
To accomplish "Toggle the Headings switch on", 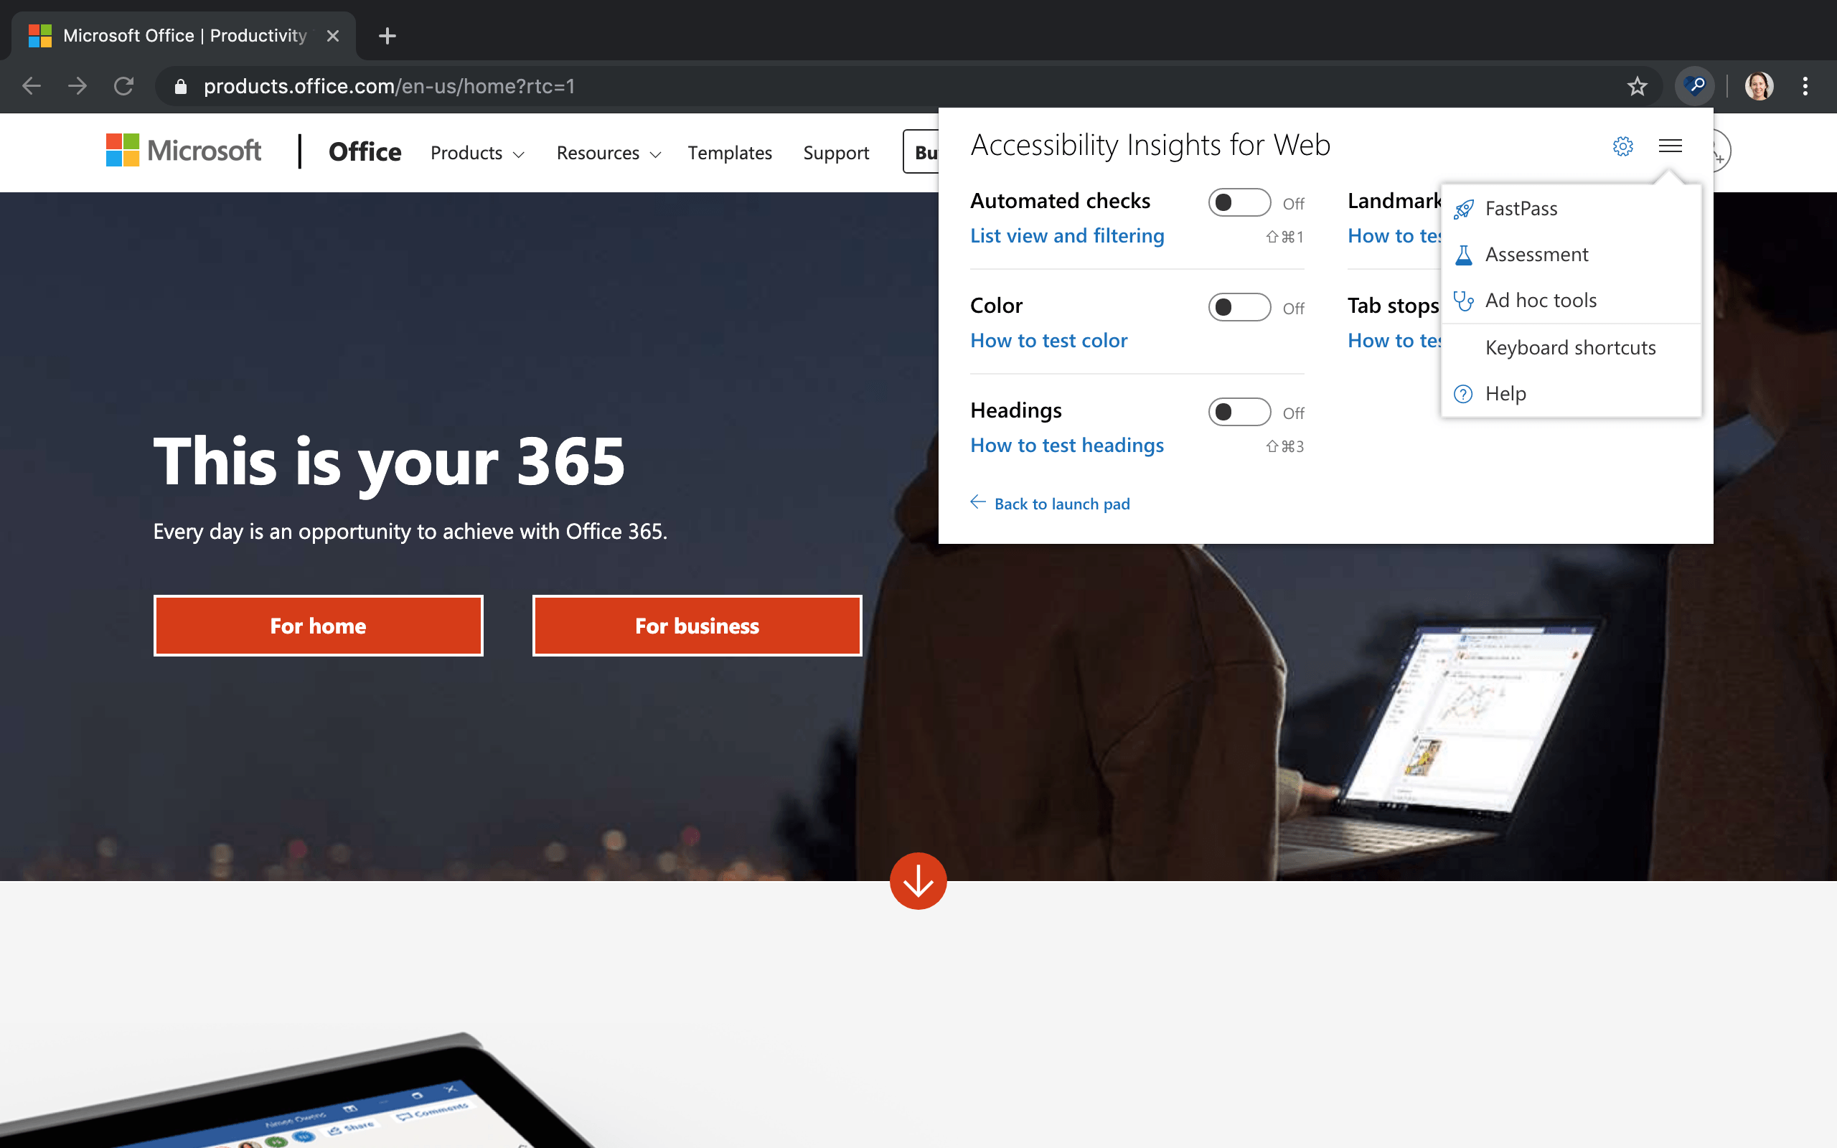I will pyautogui.click(x=1239, y=410).
